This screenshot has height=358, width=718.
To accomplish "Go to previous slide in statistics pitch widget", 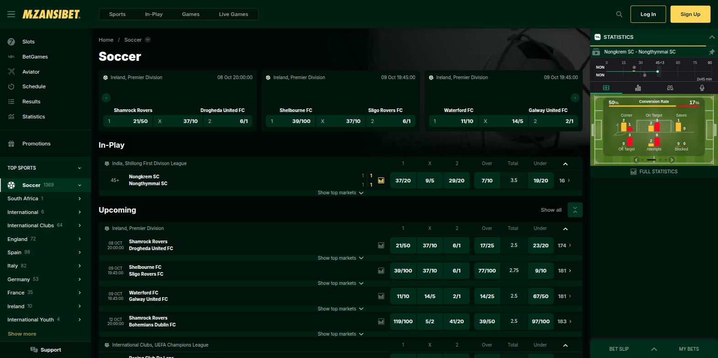I will tap(636, 160).
